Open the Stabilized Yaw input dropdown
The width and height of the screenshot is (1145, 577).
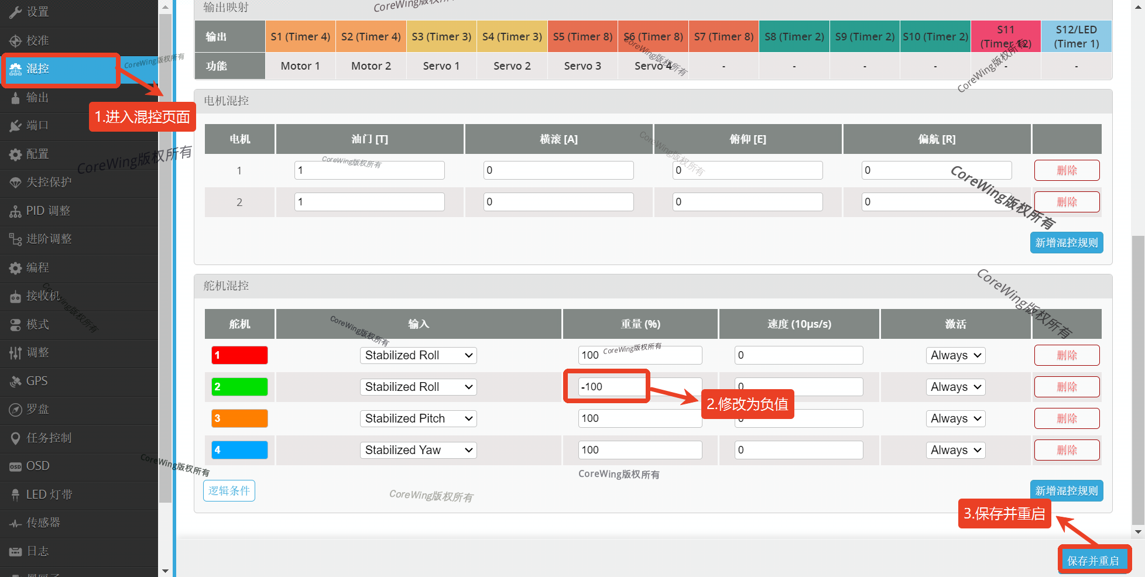coord(418,450)
